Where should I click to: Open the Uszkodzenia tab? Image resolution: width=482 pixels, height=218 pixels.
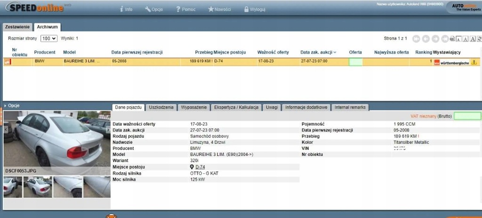pos(161,108)
